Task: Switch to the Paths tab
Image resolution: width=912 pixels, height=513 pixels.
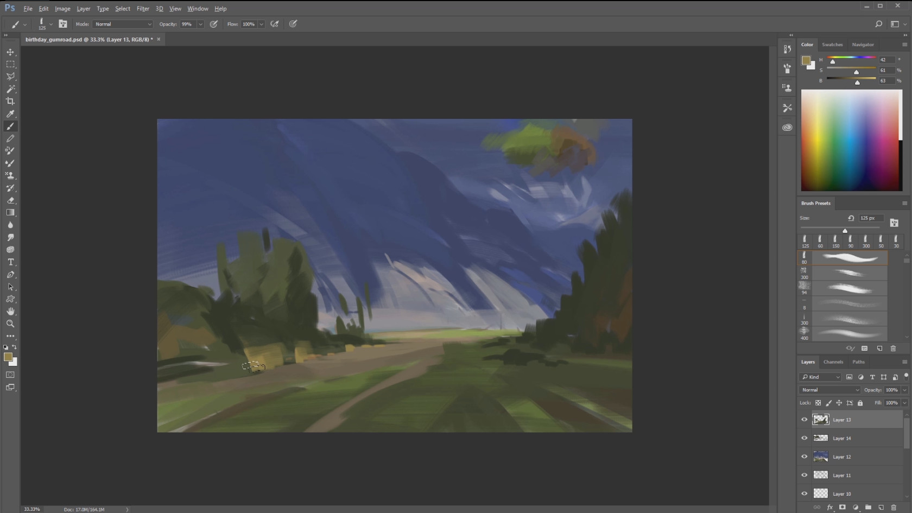Action: (x=858, y=362)
